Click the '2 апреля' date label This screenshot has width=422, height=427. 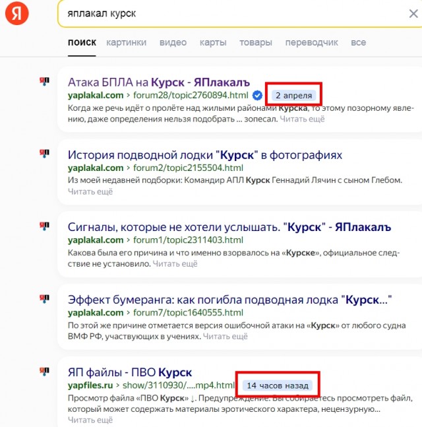[294, 96]
